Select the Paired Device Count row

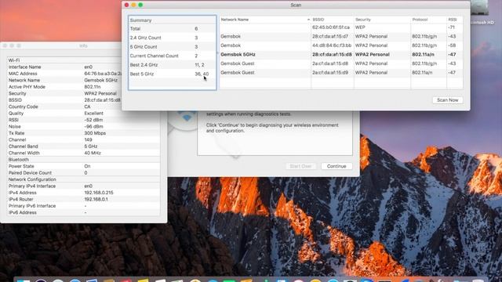(x=83, y=172)
